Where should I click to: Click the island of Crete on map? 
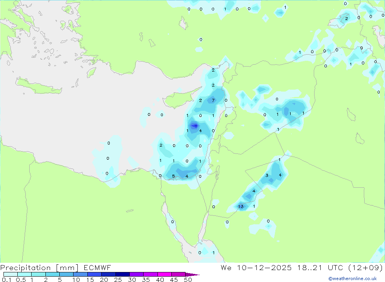click(x=38, y=87)
